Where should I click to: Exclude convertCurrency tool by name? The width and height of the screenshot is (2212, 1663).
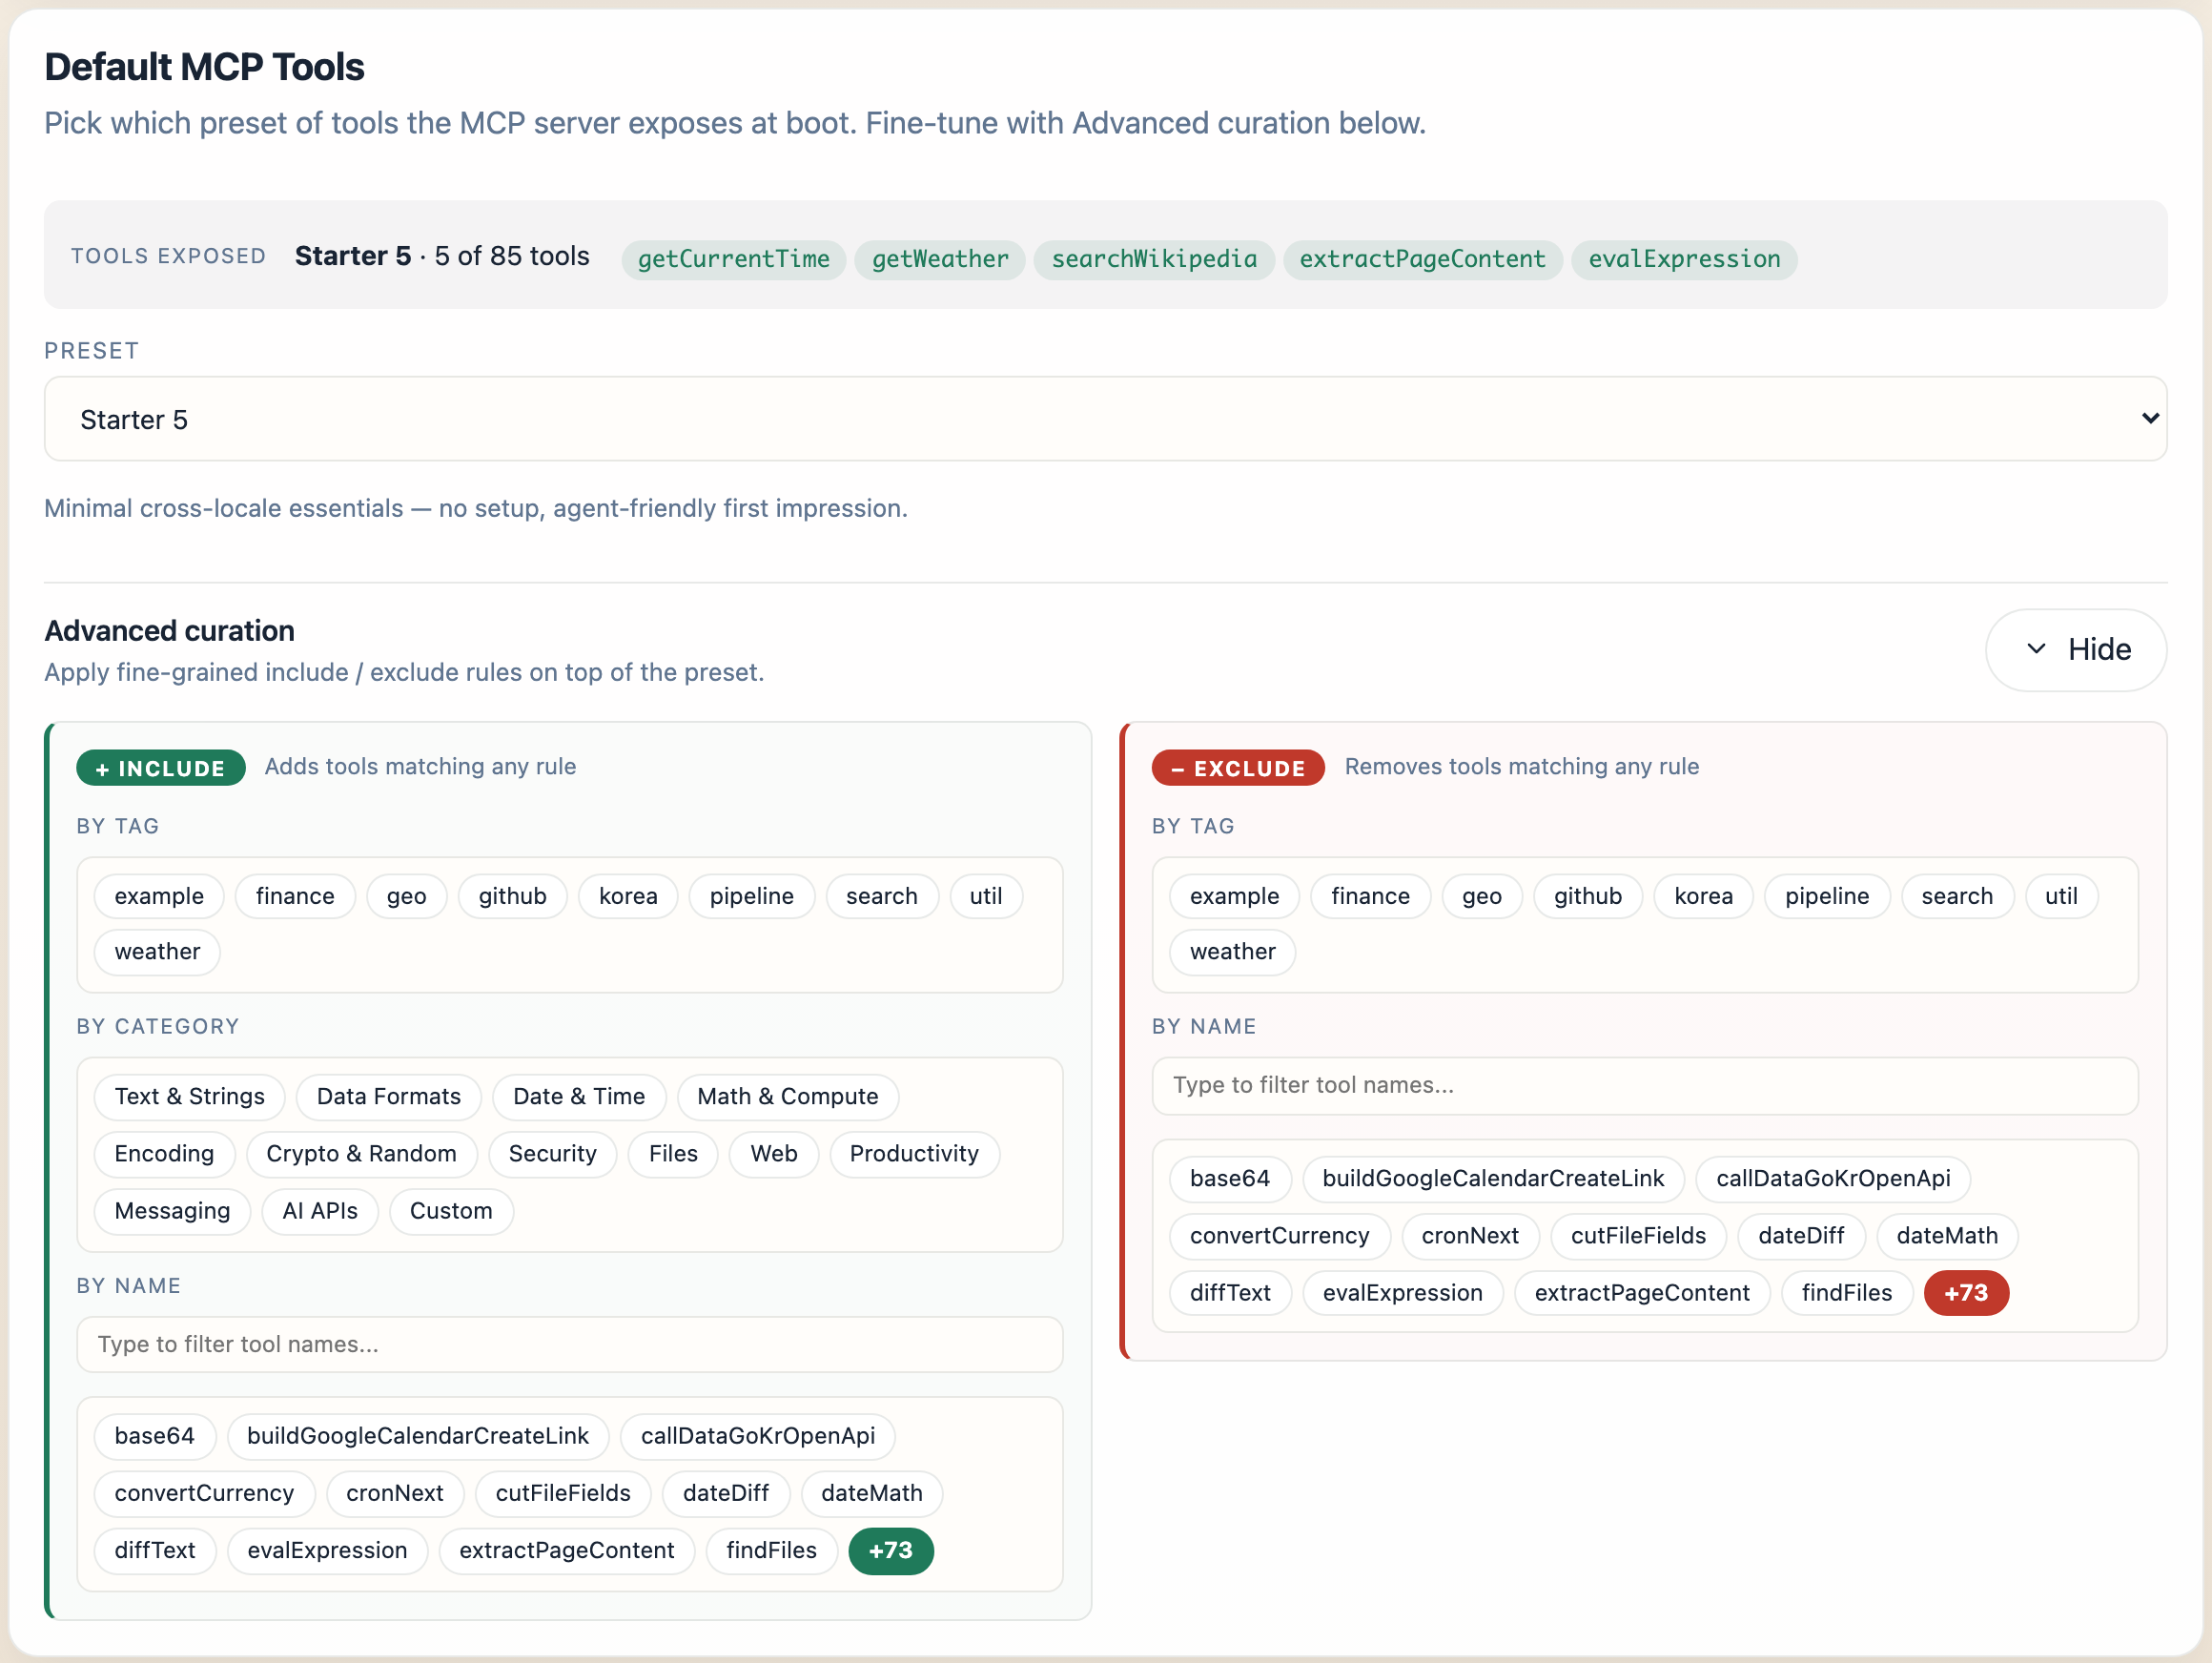(x=1280, y=1236)
